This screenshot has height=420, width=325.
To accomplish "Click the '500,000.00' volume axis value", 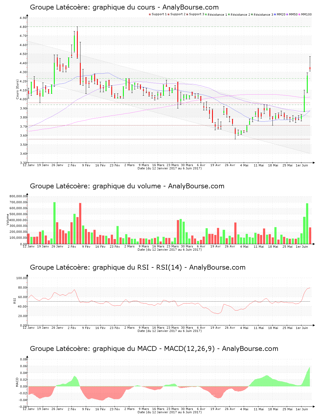I will pyautogui.click(x=18, y=214).
